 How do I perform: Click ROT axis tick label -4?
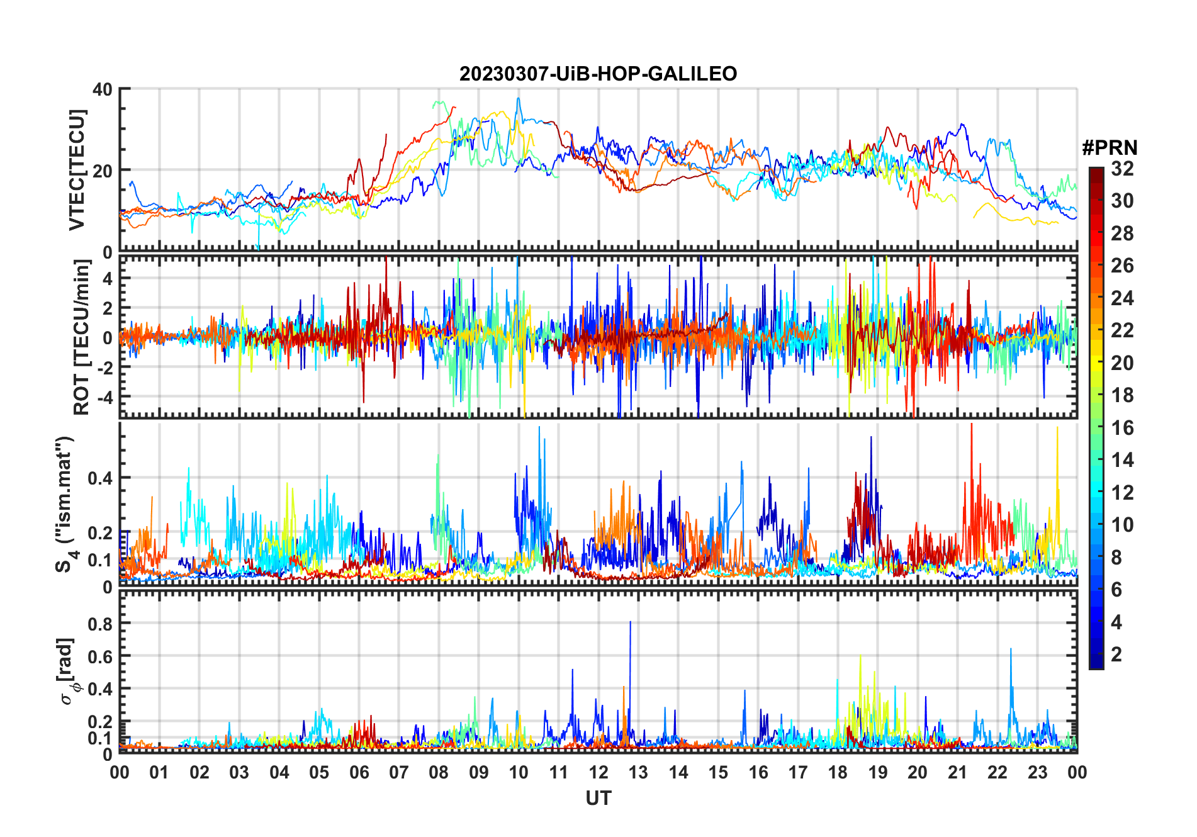[x=105, y=398]
